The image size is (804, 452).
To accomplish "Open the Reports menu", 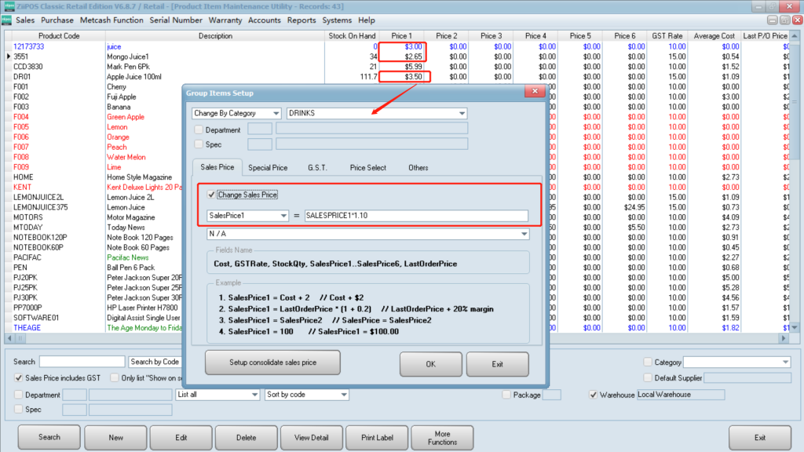I will [x=301, y=20].
